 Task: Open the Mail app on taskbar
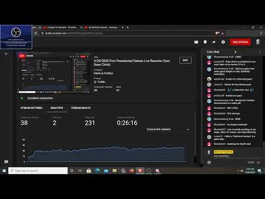tap(106, 171)
